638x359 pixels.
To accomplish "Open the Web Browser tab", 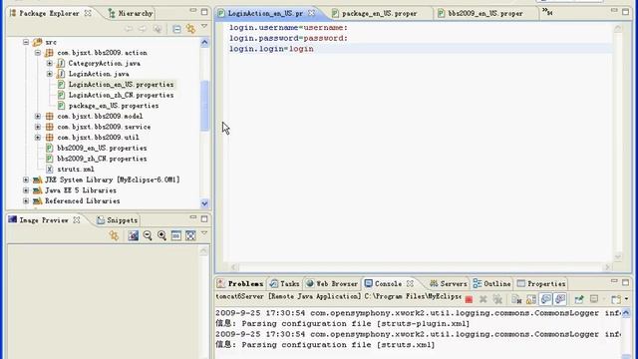I will [332, 283].
